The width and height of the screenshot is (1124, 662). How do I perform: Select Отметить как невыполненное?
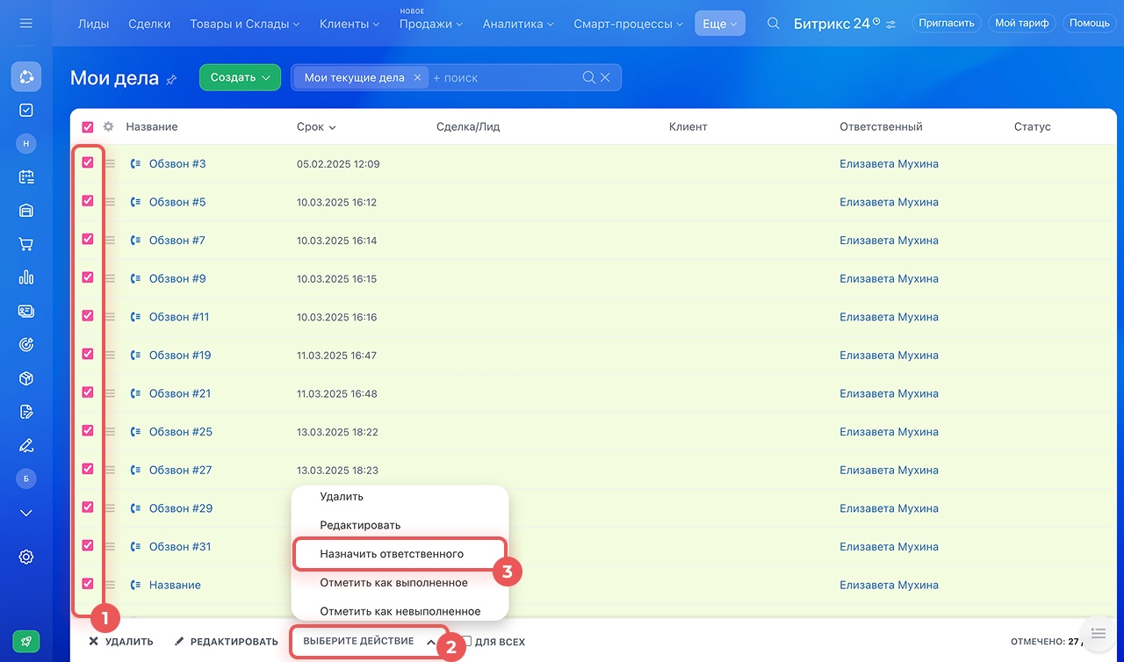pos(400,611)
